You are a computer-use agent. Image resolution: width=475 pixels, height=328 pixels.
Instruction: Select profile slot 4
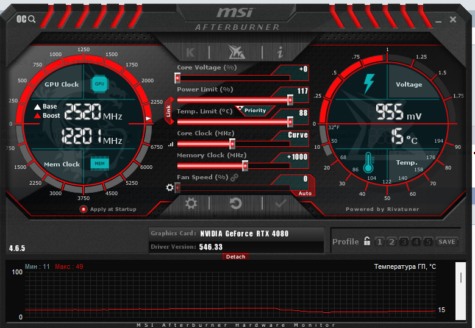click(x=416, y=241)
